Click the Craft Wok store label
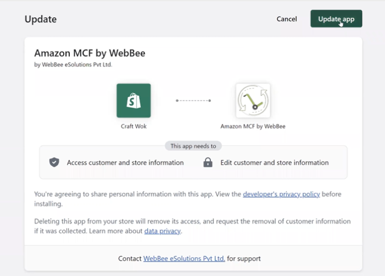 click(133, 126)
